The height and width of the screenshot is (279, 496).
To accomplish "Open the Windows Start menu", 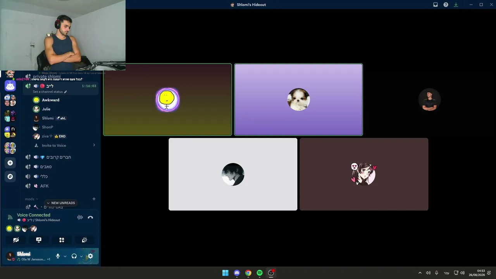I will [x=225, y=273].
